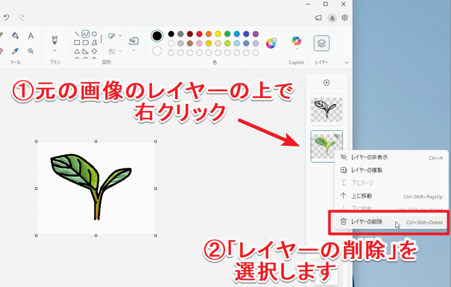Screen dimensions: 451x287
Task: Choose the Curve shape
Action: point(85,34)
